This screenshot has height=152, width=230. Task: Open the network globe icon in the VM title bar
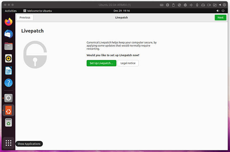pos(185,5)
